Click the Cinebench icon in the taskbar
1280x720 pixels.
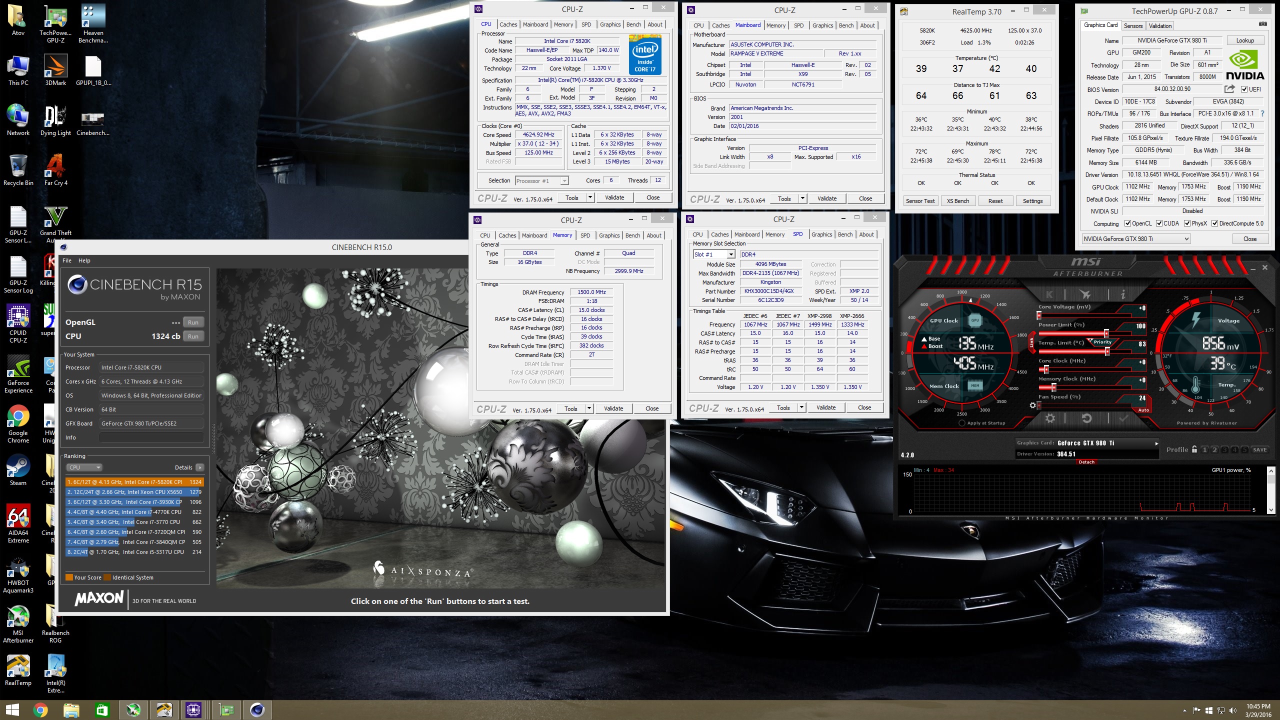coord(257,710)
